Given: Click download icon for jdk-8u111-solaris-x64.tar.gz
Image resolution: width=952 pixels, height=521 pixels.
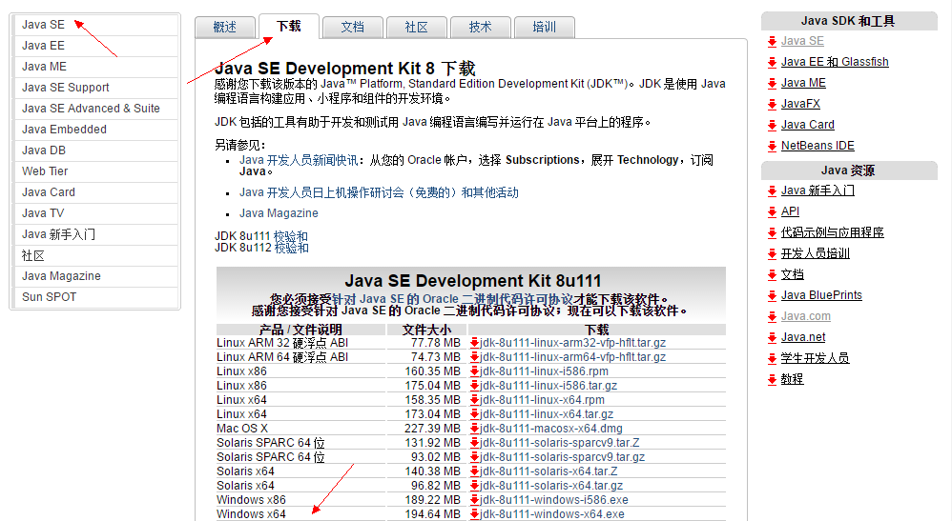Looking at the screenshot, I should [474, 486].
